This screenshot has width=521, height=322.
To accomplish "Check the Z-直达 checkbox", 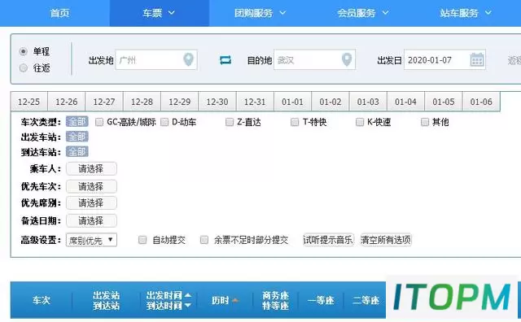I will (x=230, y=122).
